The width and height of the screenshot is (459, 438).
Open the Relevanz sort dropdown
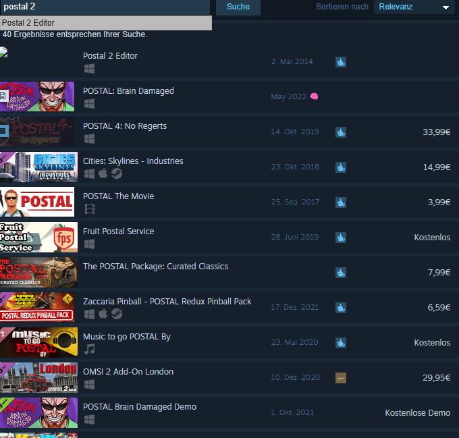(x=414, y=7)
